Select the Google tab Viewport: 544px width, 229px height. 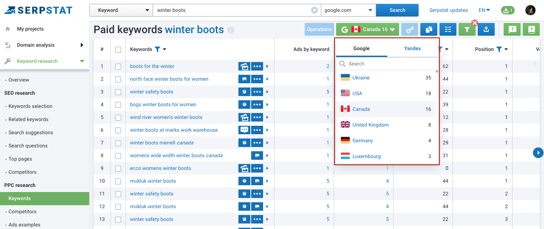362,48
